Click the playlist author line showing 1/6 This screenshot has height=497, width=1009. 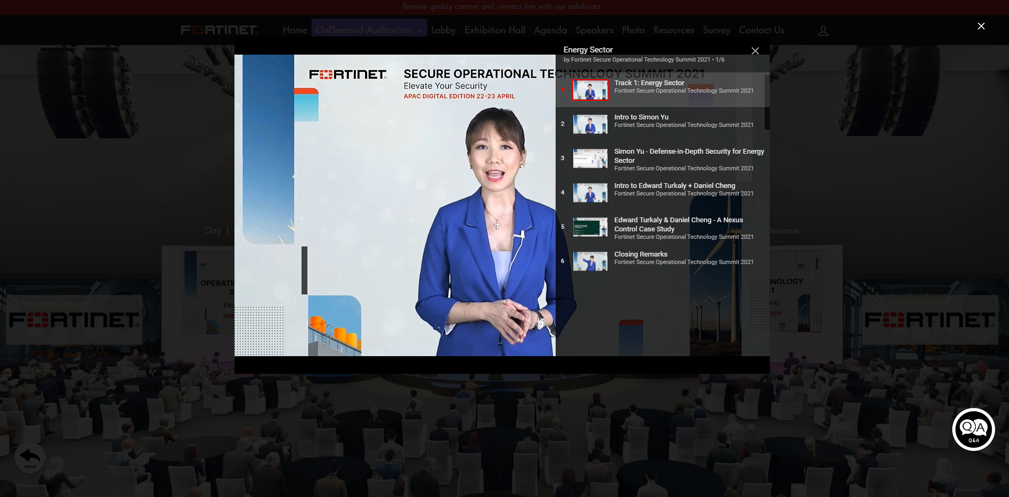(644, 59)
